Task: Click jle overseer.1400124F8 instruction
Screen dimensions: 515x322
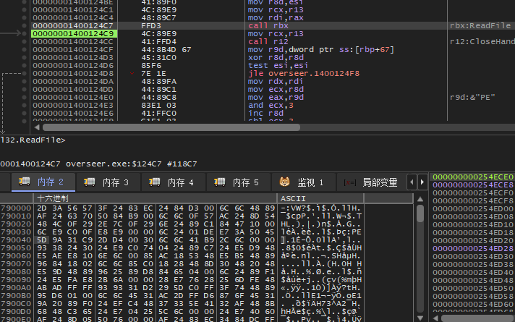Action: 304,73
